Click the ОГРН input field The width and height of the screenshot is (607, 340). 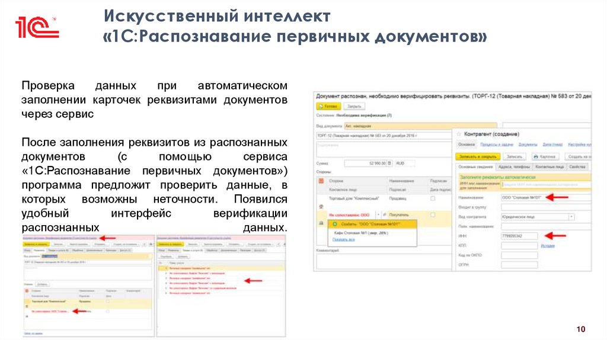point(519,265)
